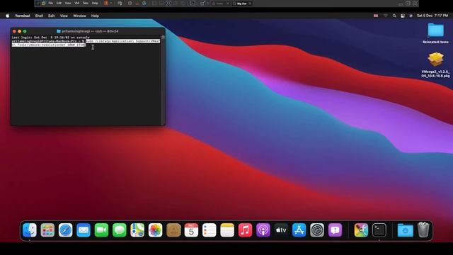Click the input source flag in menu bar
Screen dimensions: 453x255
tap(376, 16)
